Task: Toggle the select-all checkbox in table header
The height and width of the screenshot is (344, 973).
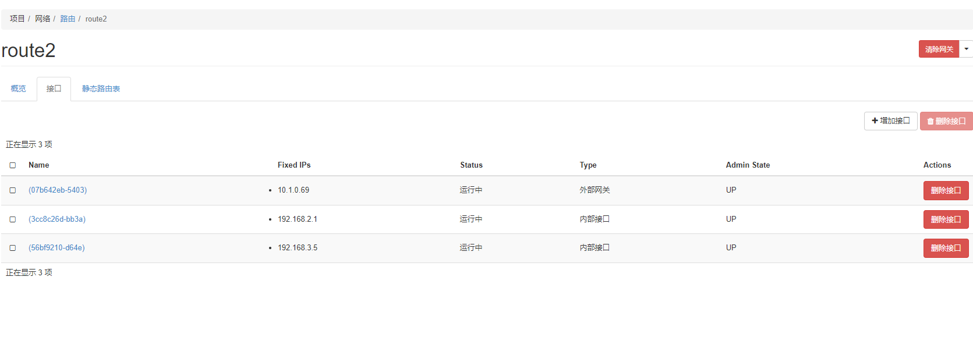Action: (x=13, y=165)
